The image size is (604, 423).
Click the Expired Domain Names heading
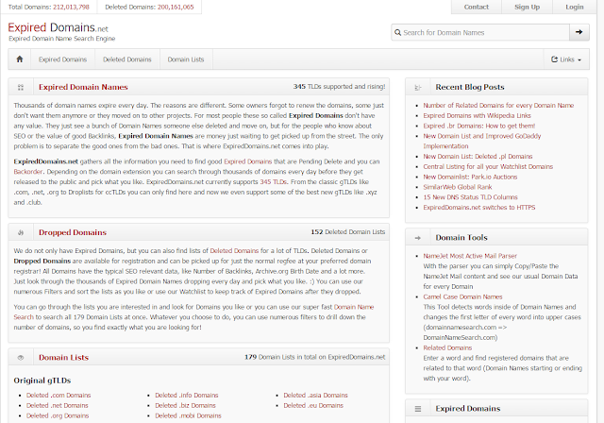(83, 87)
